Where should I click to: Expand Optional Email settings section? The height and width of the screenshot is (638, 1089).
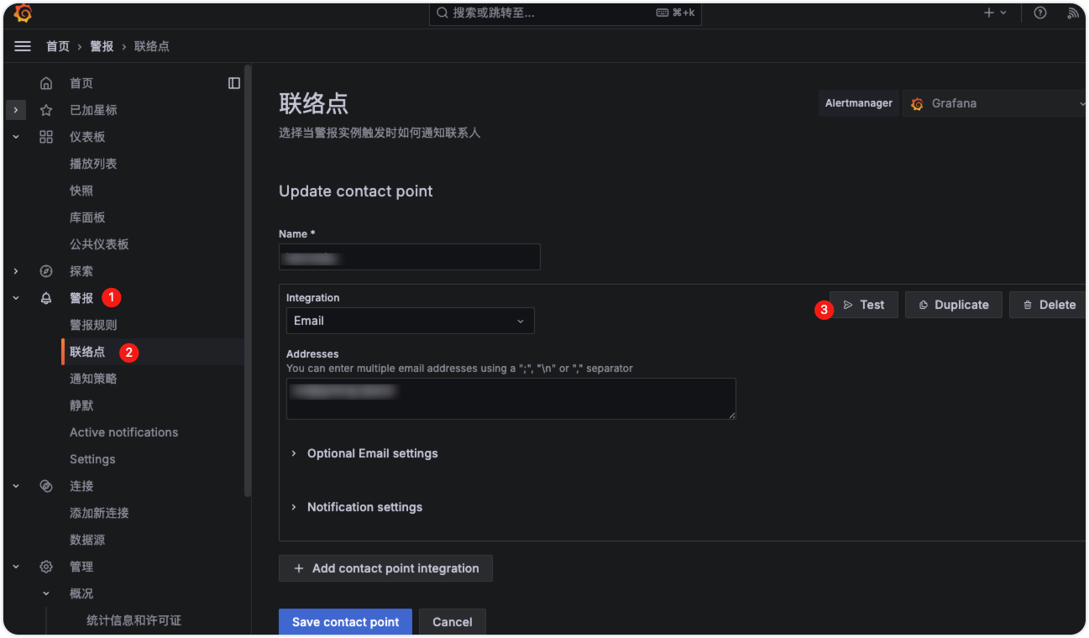coord(294,453)
